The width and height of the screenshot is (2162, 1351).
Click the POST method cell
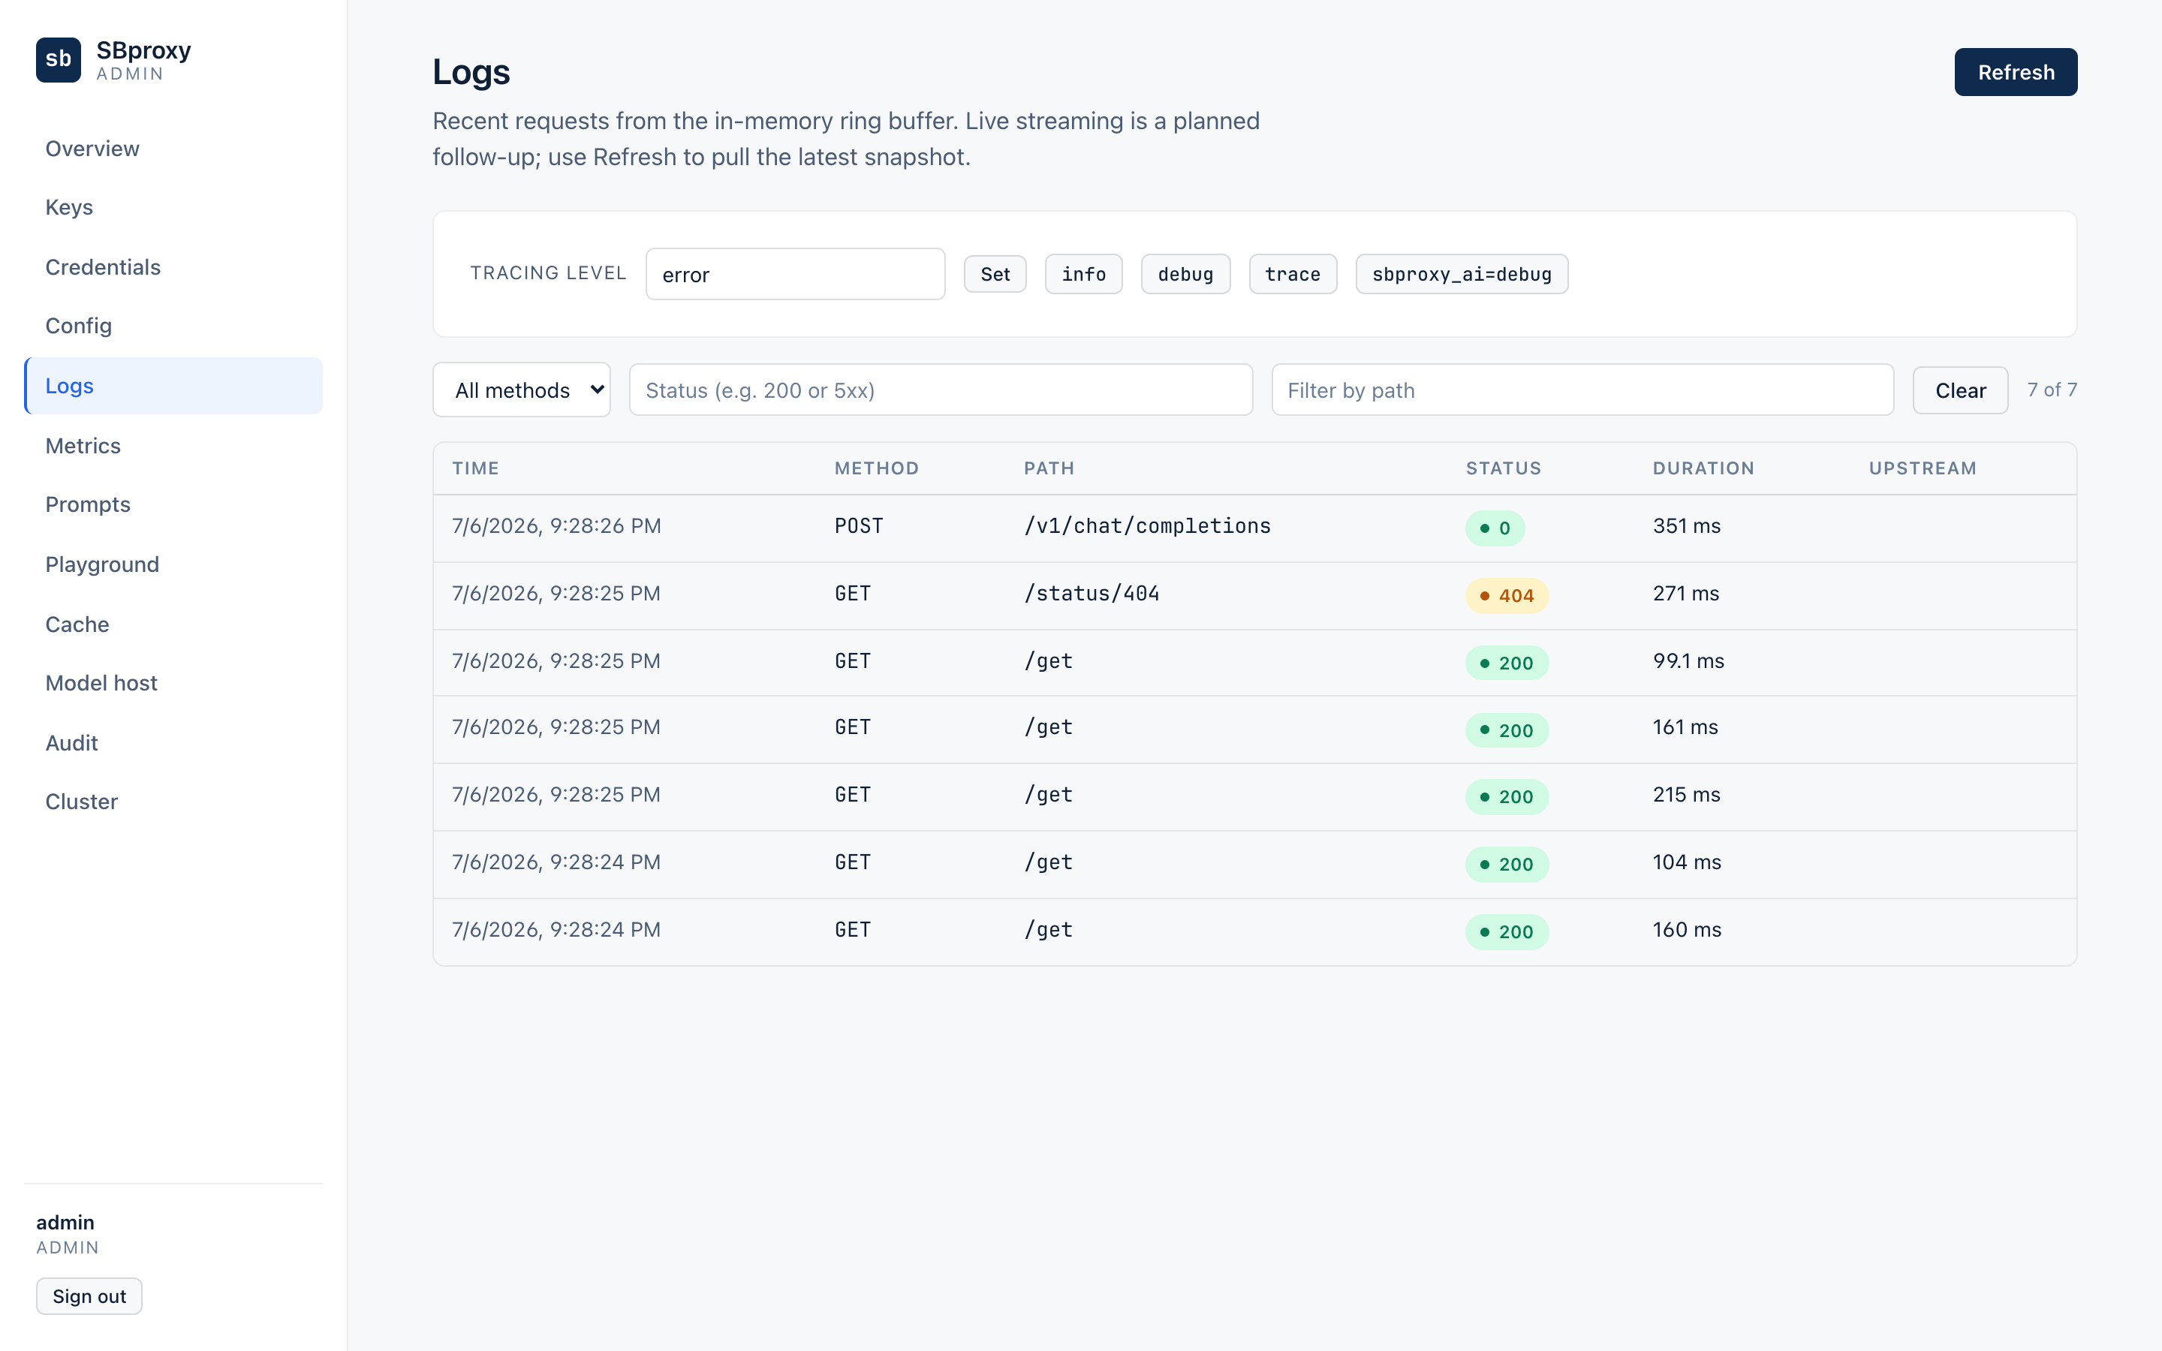[x=859, y=526]
